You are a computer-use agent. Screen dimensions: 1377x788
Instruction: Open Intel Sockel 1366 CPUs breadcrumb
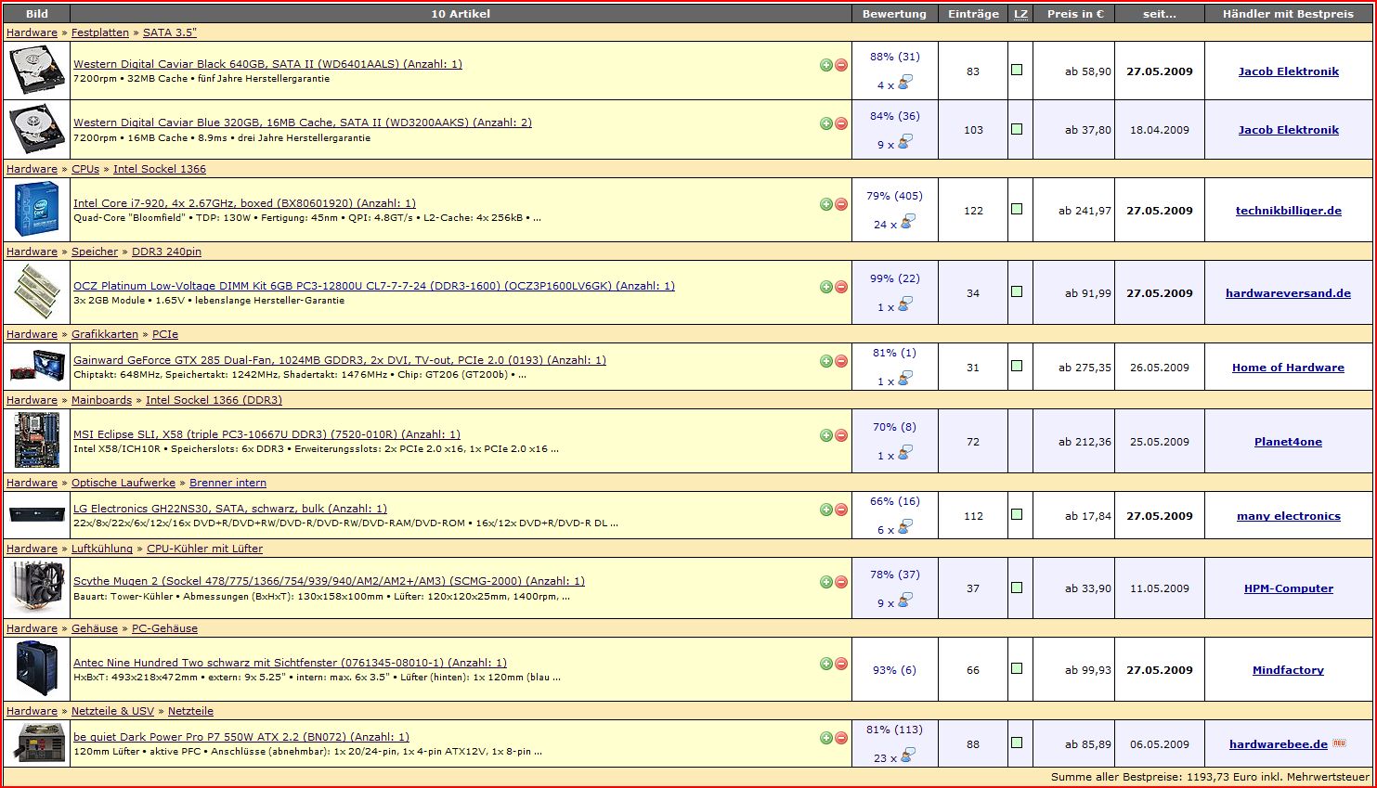point(160,169)
